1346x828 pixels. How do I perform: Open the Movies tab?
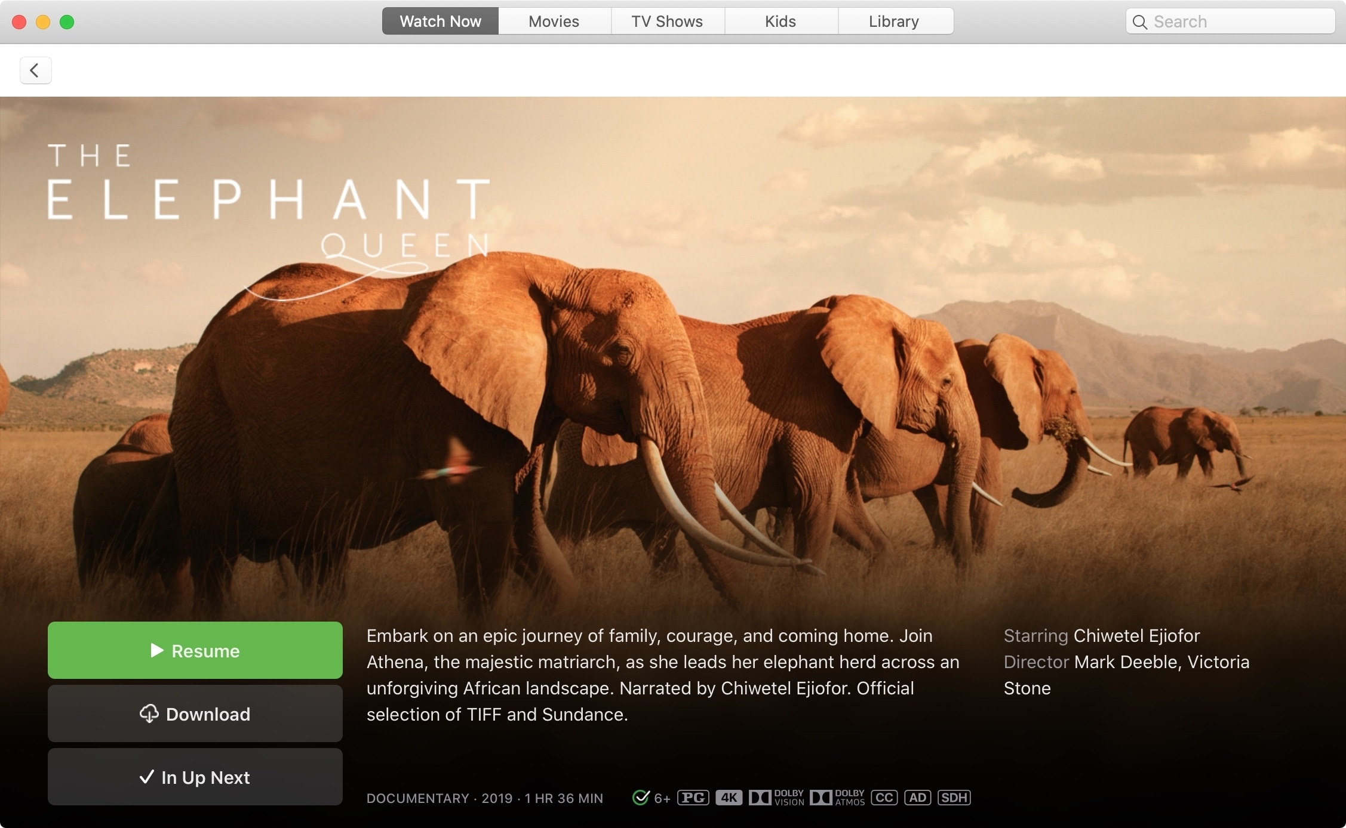pos(554,21)
